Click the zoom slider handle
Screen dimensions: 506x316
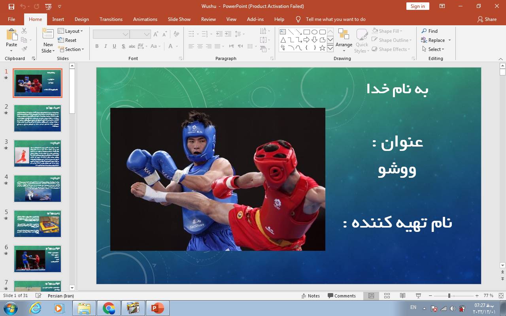point(449,296)
